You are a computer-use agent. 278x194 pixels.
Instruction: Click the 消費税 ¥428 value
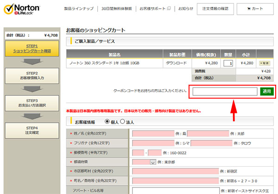tap(266, 71)
